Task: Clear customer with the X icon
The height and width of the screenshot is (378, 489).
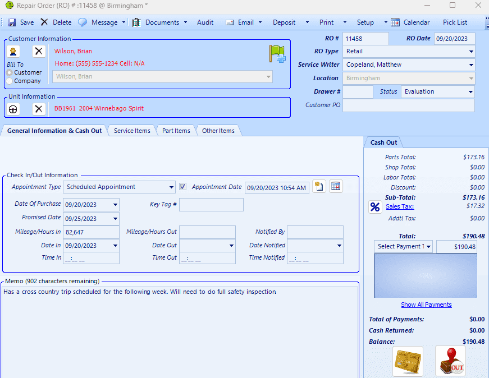Action: tap(39, 51)
